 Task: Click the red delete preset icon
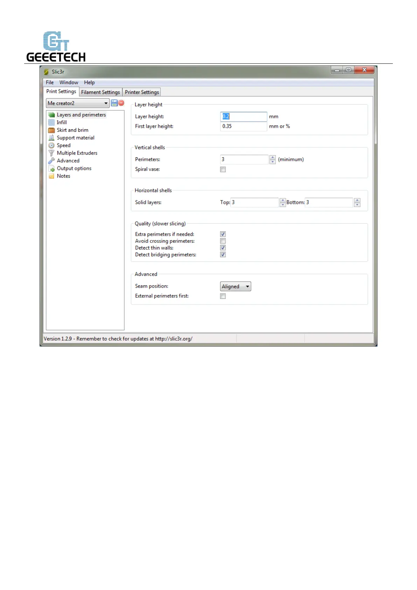click(x=121, y=103)
